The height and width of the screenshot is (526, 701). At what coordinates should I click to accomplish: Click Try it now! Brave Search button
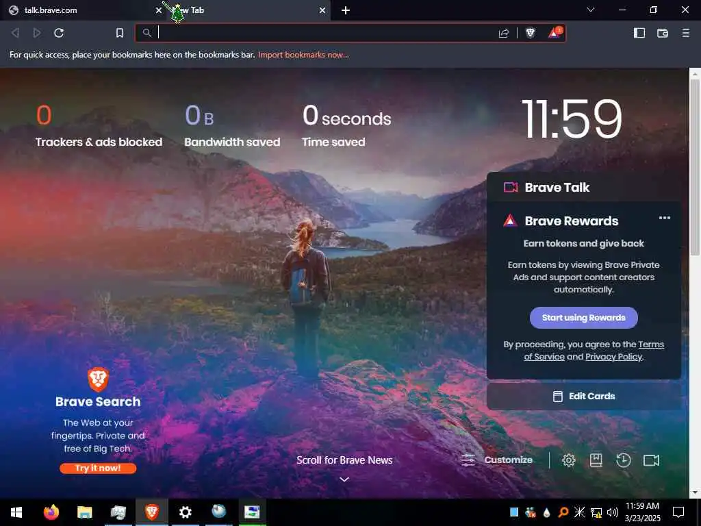(98, 468)
